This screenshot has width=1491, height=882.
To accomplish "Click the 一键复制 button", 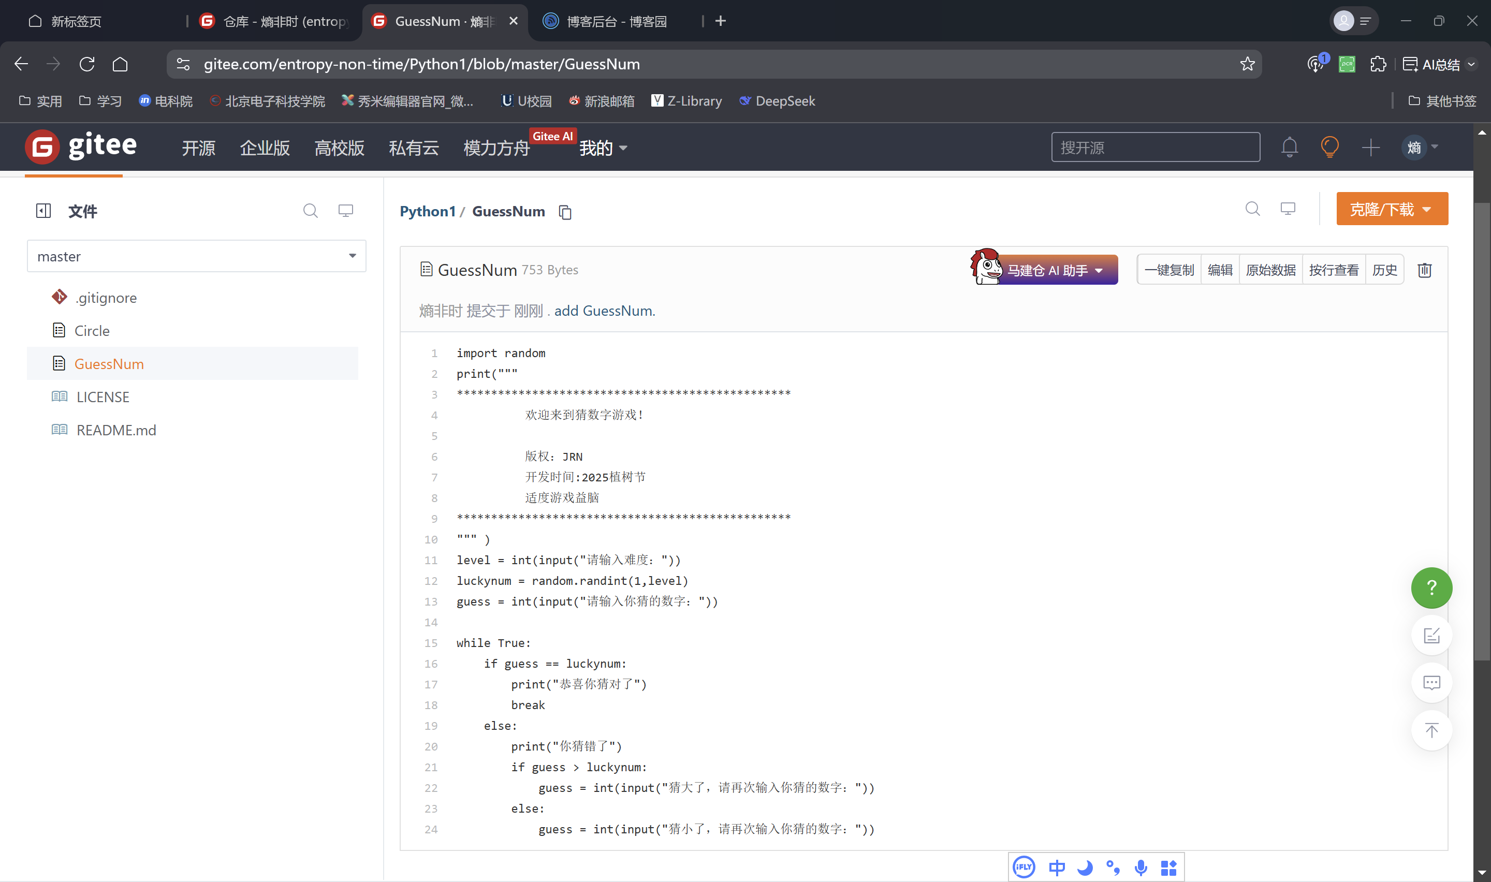I will (1168, 270).
